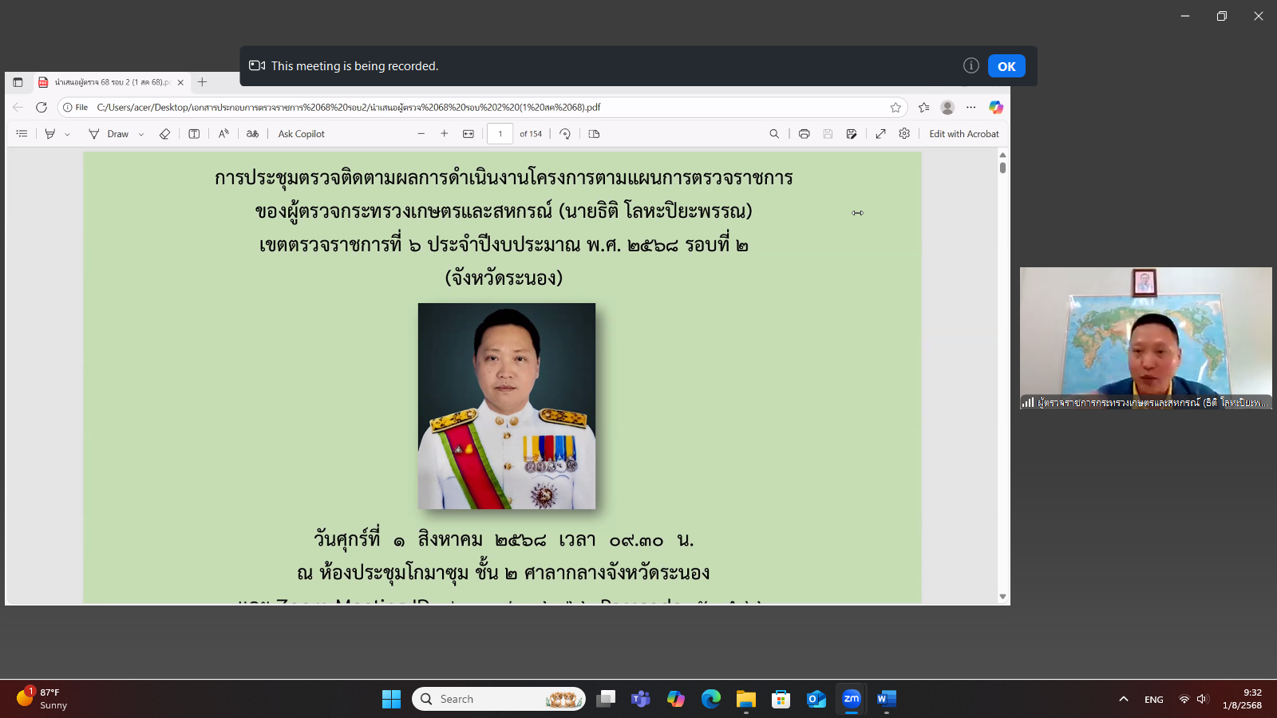Zoom in using the plus control
Screen dimensions: 1277x718
click(x=445, y=134)
